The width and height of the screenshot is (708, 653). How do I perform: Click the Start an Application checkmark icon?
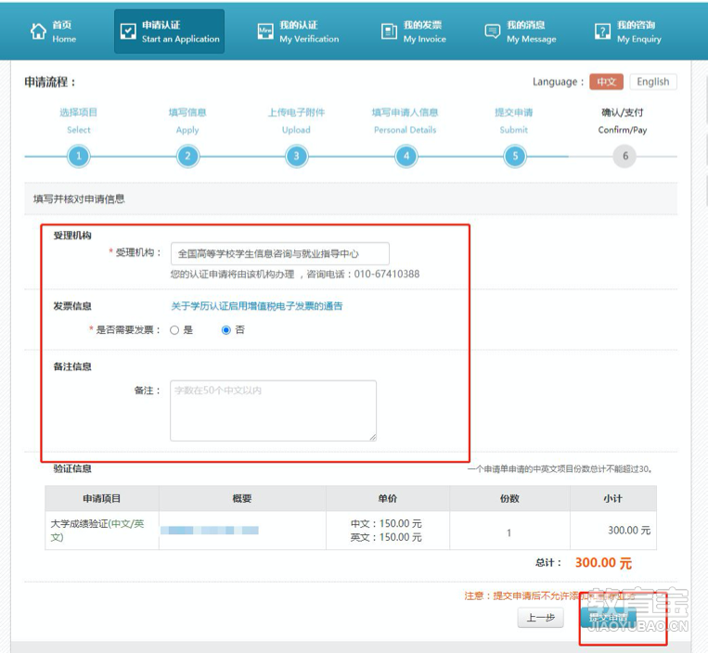tap(128, 32)
